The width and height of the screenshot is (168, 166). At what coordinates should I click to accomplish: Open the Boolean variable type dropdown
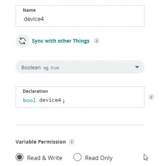pyautogui.click(x=80, y=67)
